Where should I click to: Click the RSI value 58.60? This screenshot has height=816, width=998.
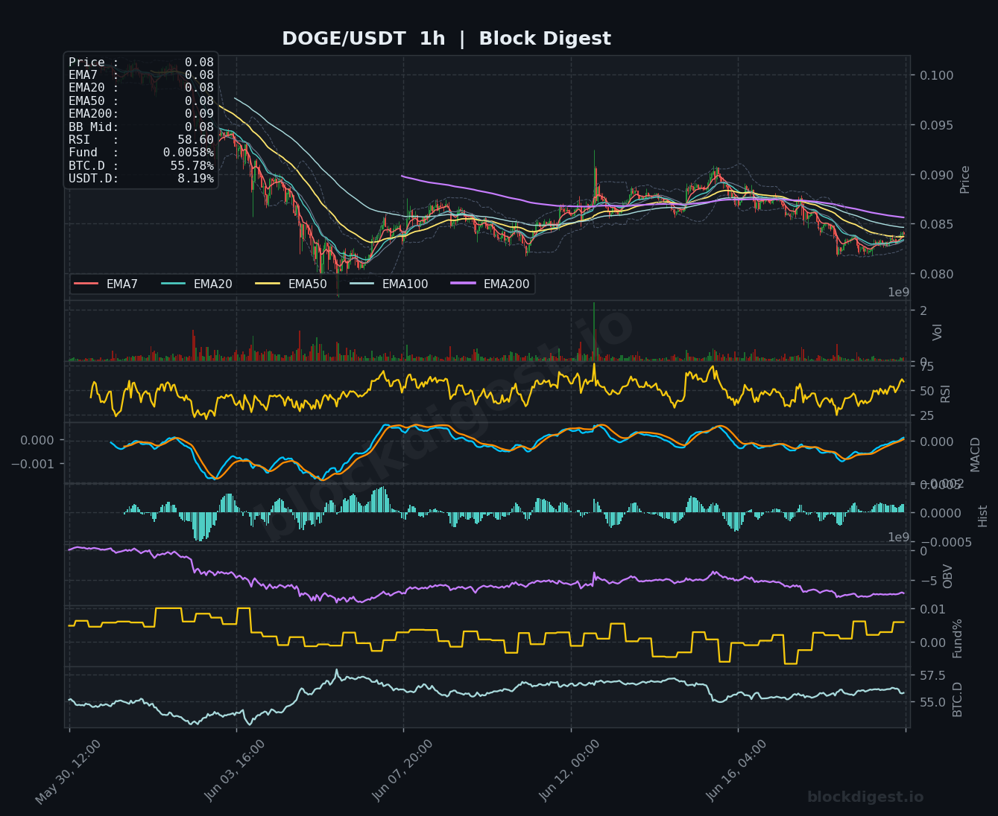click(195, 139)
